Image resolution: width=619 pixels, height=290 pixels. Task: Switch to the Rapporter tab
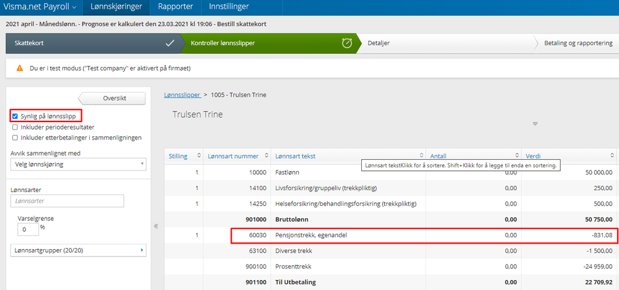(x=175, y=7)
